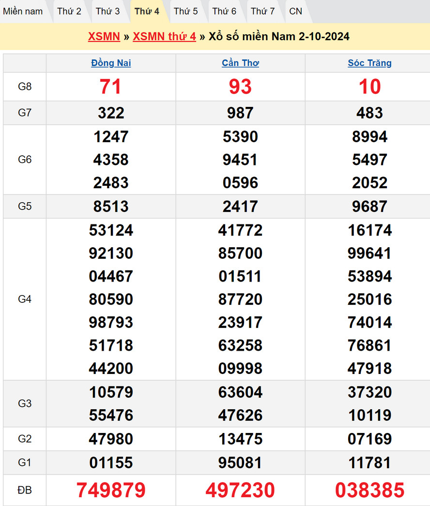Click the G1 number 11781
The image size is (430, 506).
[369, 463]
